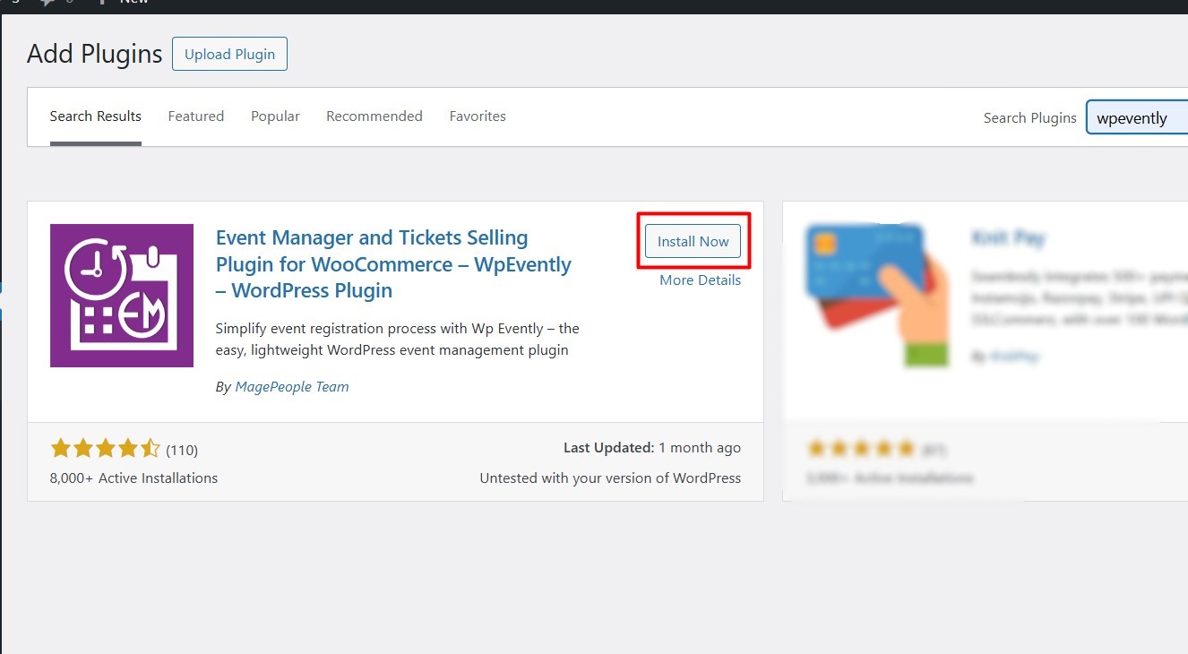Click the Upload Plugin button
Image resolution: width=1188 pixels, height=654 pixels.
pyautogui.click(x=229, y=54)
